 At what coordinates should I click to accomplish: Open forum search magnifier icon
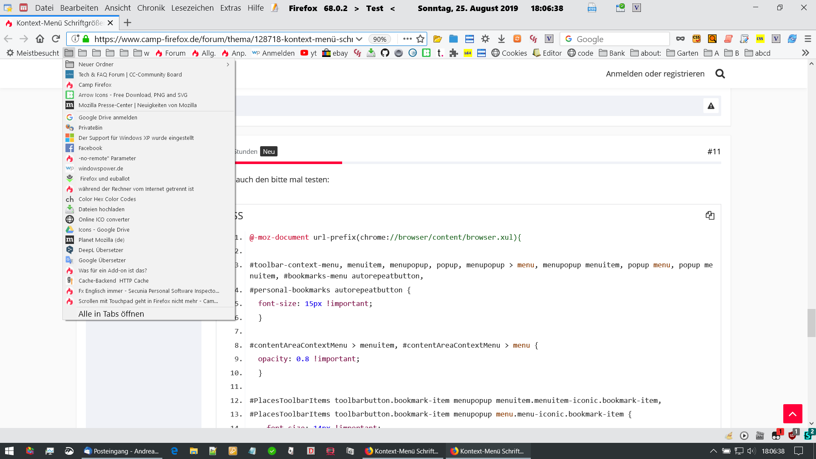point(720,74)
